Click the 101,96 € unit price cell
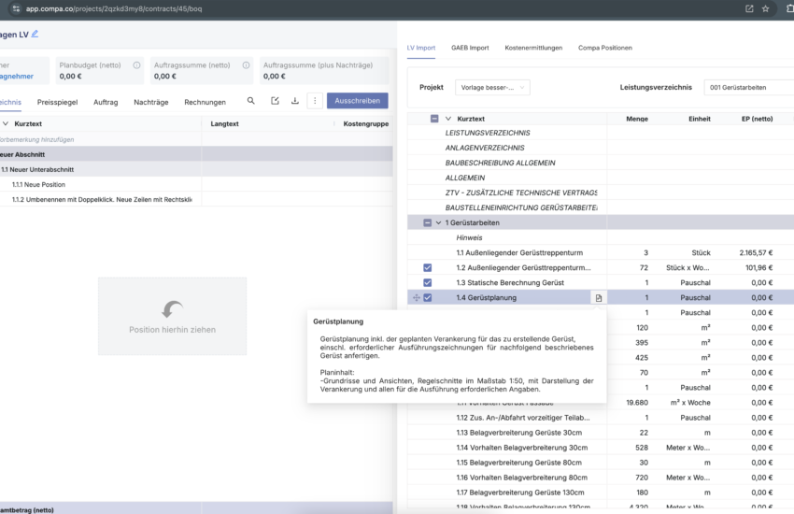Viewport: 794px width, 514px height. 759,267
